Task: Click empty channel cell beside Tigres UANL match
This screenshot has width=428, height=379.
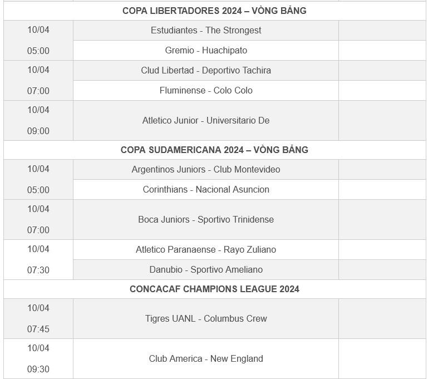Action: point(382,319)
